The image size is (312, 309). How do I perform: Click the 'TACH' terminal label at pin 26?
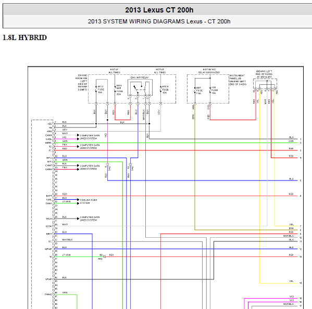[49, 219]
